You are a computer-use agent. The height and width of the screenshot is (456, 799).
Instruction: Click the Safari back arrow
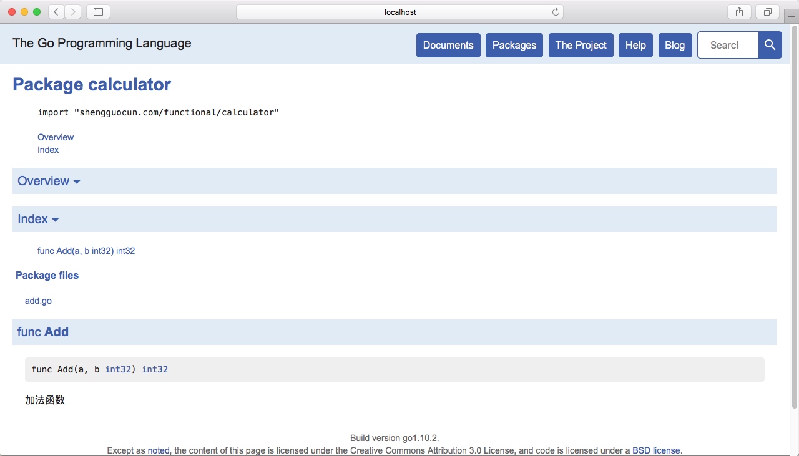click(56, 12)
